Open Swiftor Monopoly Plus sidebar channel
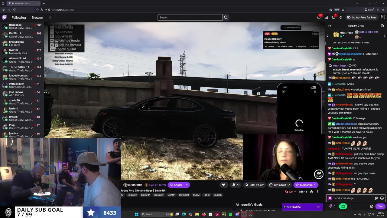 coord(22,51)
